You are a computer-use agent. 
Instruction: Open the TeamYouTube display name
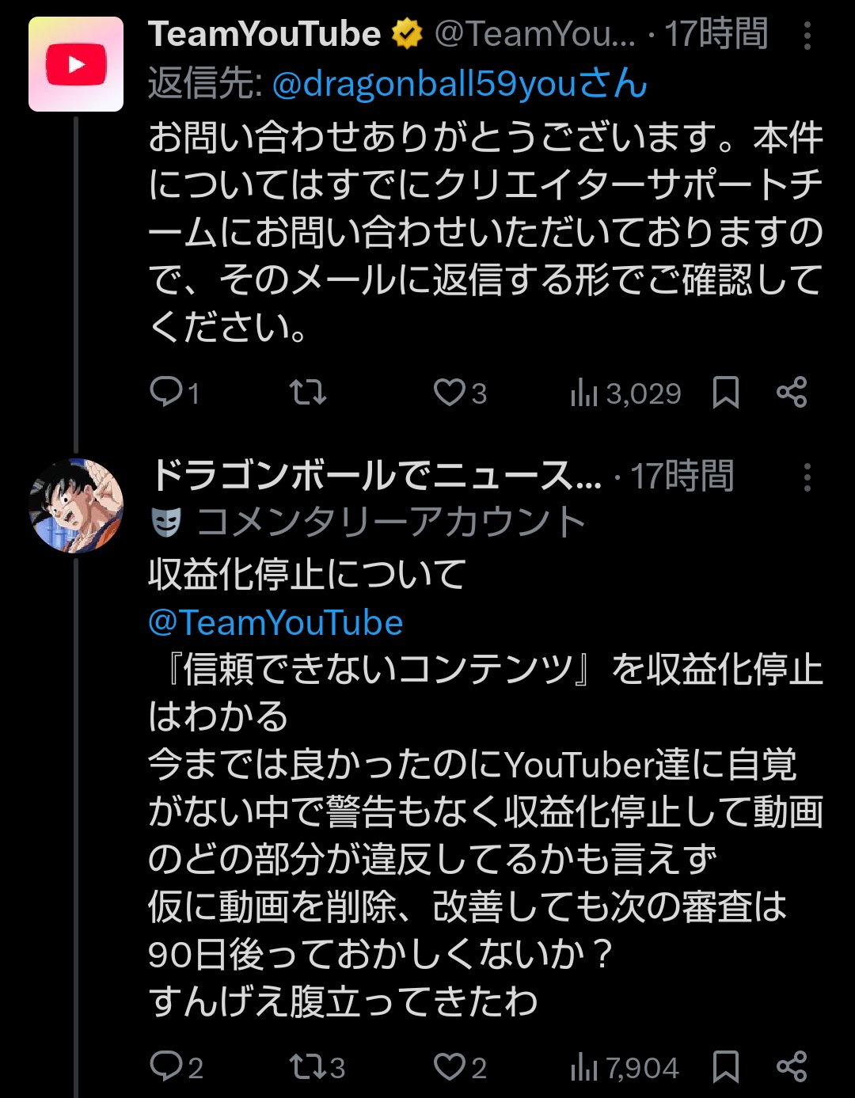264,35
